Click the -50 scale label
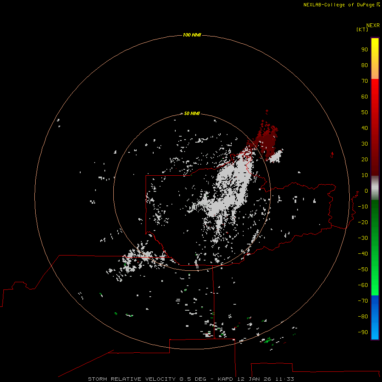382x382 pixels. click(363, 270)
